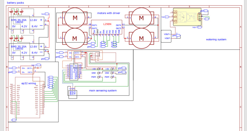This screenshot has height=131, width=247.
Task: Click the 'watering system' label
Action: (216, 39)
